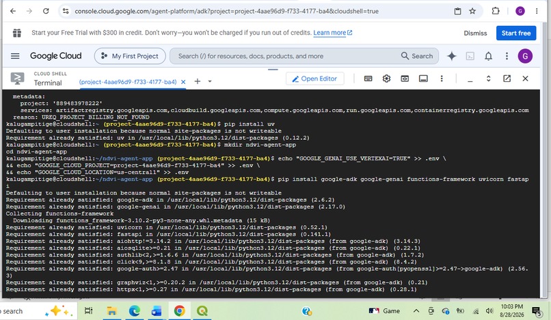
Task: Open Web Preview icon
Action: point(405,78)
